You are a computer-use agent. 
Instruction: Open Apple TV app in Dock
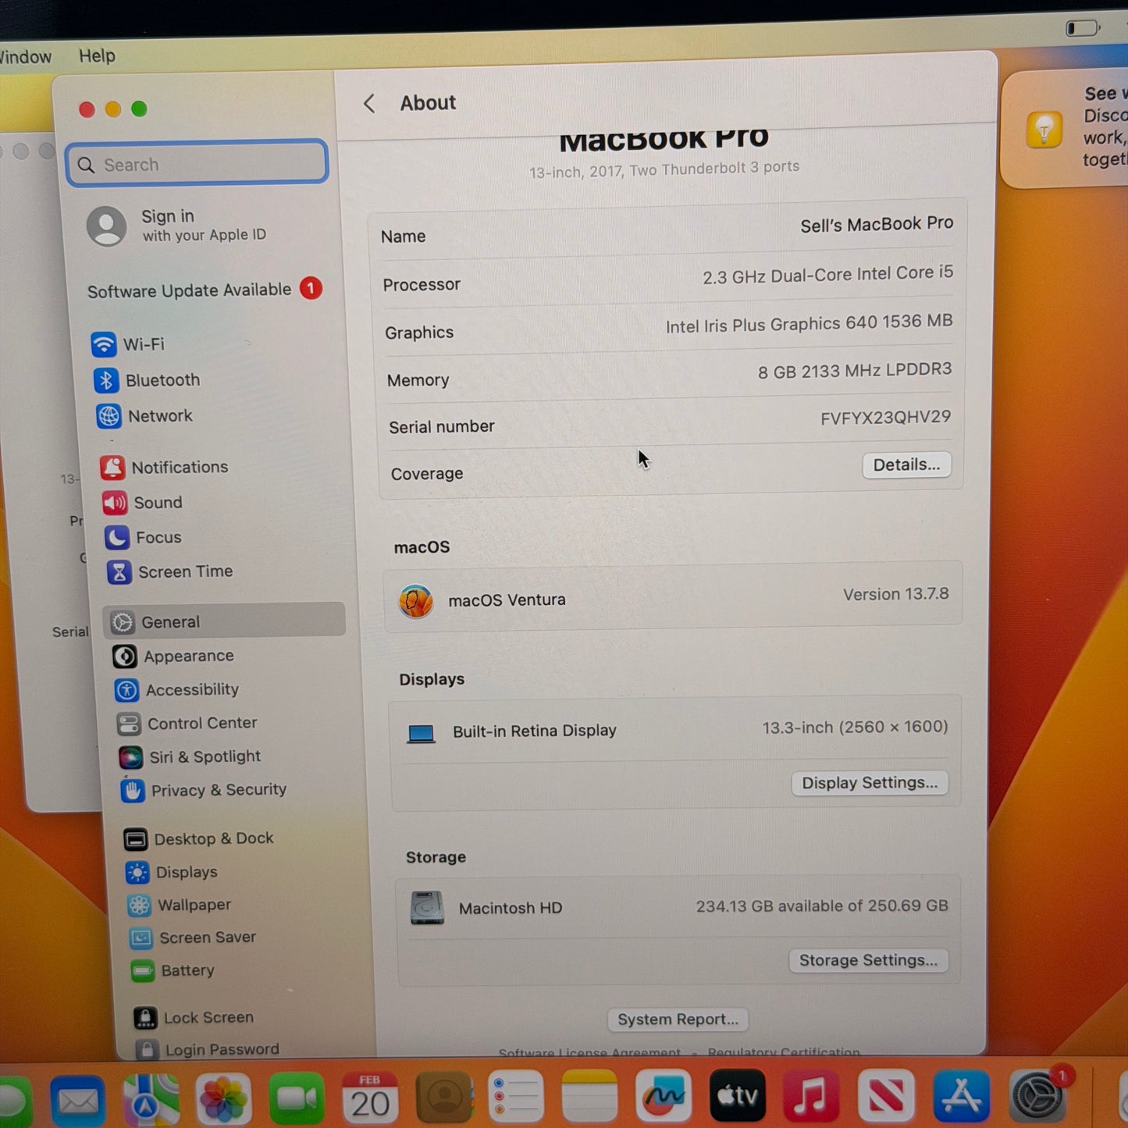[737, 1095]
